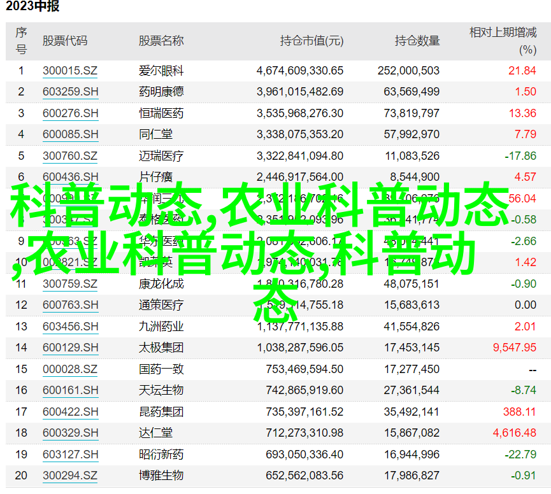The height and width of the screenshot is (494, 551).
Task: Select market value 3,961,015,482.69
Action: click(x=300, y=92)
